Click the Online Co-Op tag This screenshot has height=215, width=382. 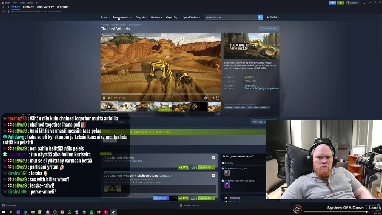coord(239,107)
